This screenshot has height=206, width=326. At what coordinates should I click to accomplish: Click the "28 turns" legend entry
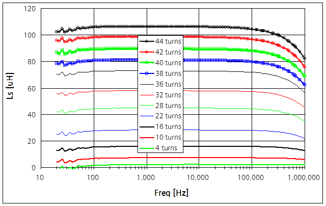(x=169, y=105)
